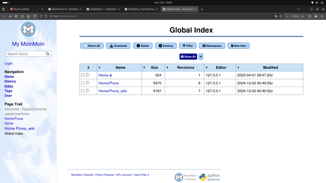Open the Firefox View icon
The height and width of the screenshot is (183, 326).
3,9
